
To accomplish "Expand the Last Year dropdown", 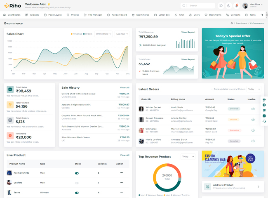I will click(x=122, y=34).
